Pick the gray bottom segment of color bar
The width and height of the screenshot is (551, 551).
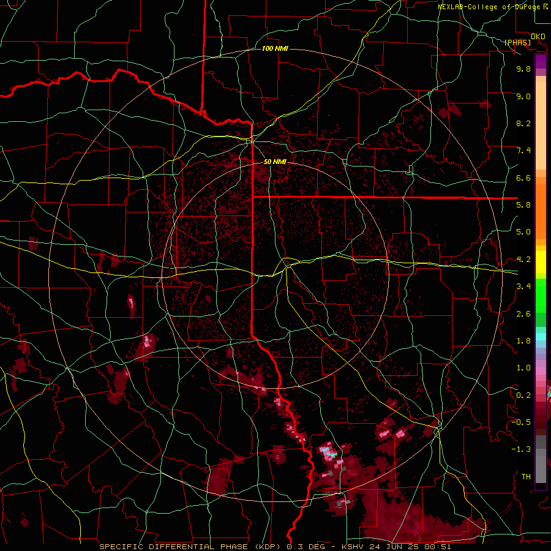541,469
